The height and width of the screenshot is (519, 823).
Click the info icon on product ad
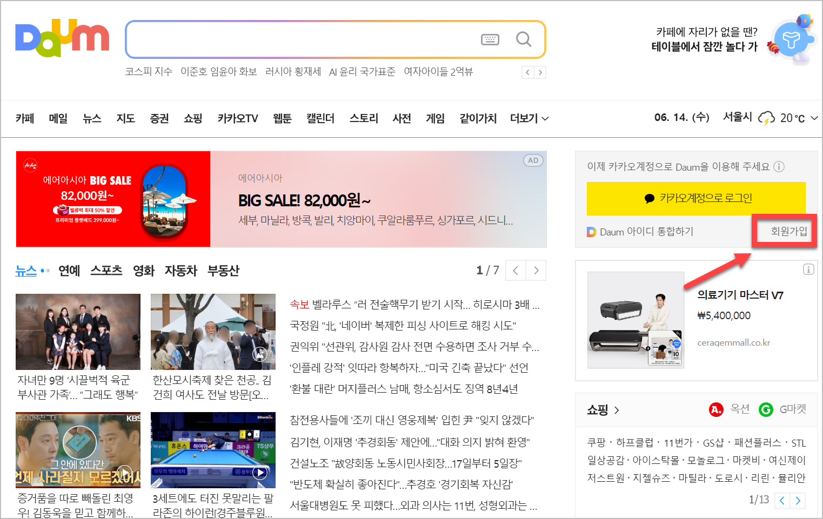point(808,269)
